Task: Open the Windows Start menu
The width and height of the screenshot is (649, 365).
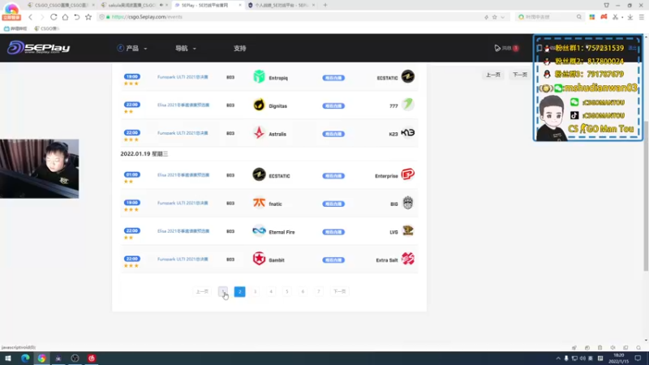Action: [8, 359]
